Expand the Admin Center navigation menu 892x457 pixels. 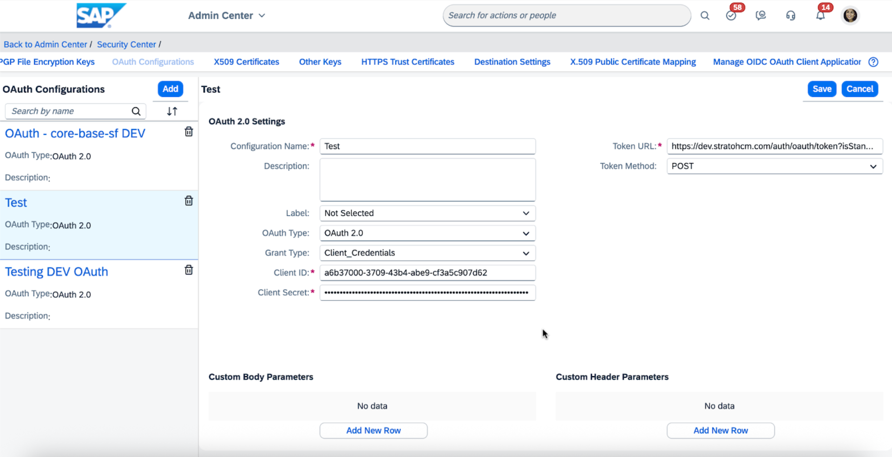pyautogui.click(x=226, y=16)
